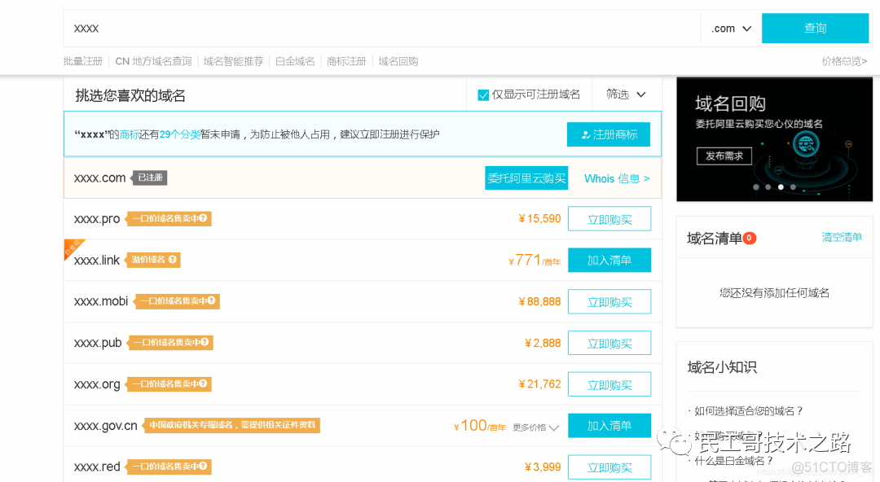Image resolution: width=880 pixels, height=482 pixels.
Task: Click the 查询 search button
Action: (x=815, y=28)
